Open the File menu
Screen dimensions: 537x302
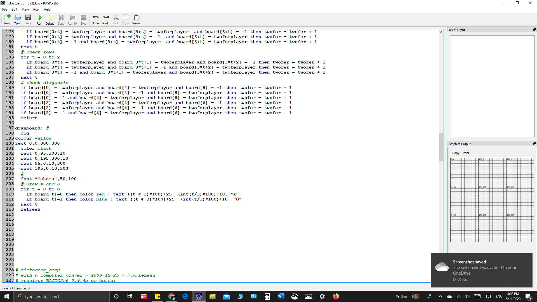pyautogui.click(x=5, y=9)
